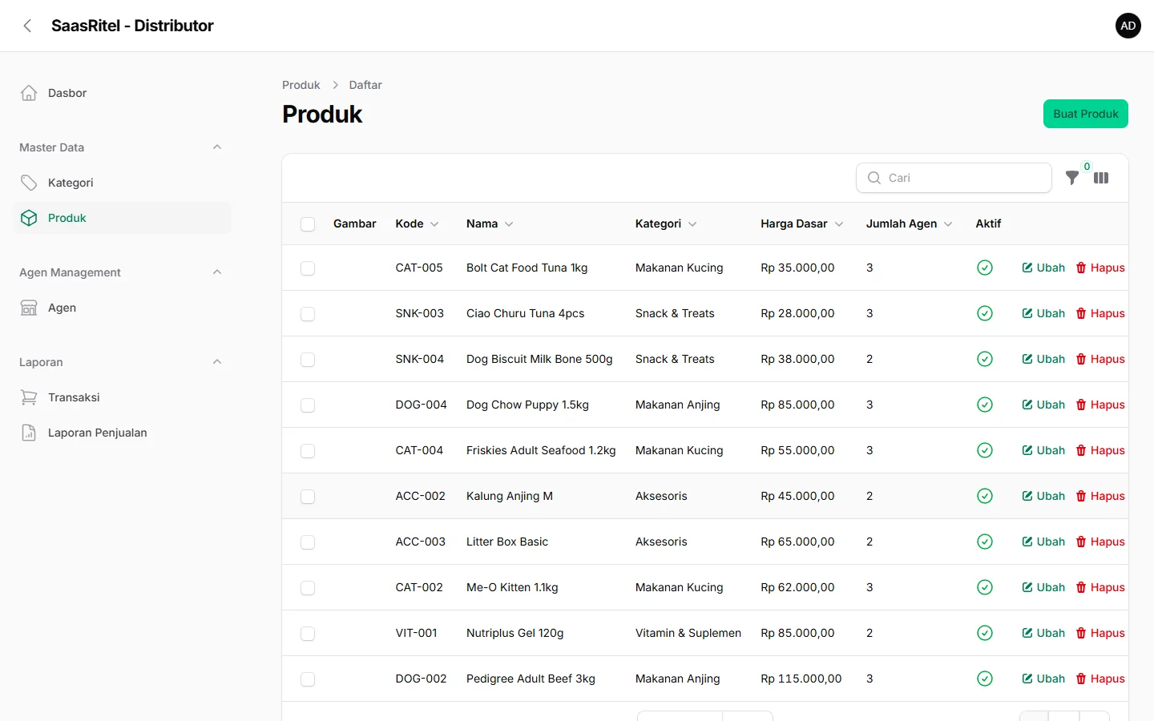
Task: Click the Kategori tag icon
Action: (29, 183)
